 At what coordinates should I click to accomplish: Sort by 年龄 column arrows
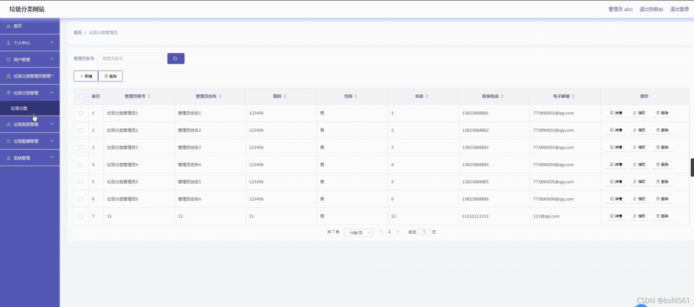pyautogui.click(x=427, y=96)
